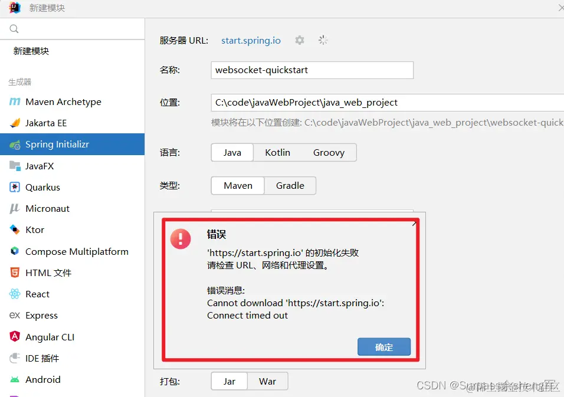The image size is (564, 397).
Task: Choose Groovy language option
Action: click(329, 152)
